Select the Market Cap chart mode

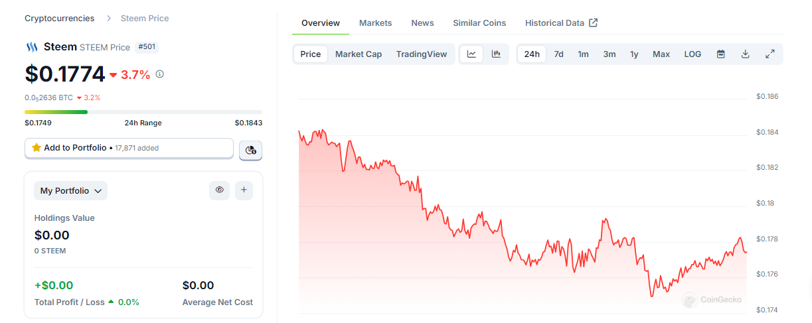point(359,54)
